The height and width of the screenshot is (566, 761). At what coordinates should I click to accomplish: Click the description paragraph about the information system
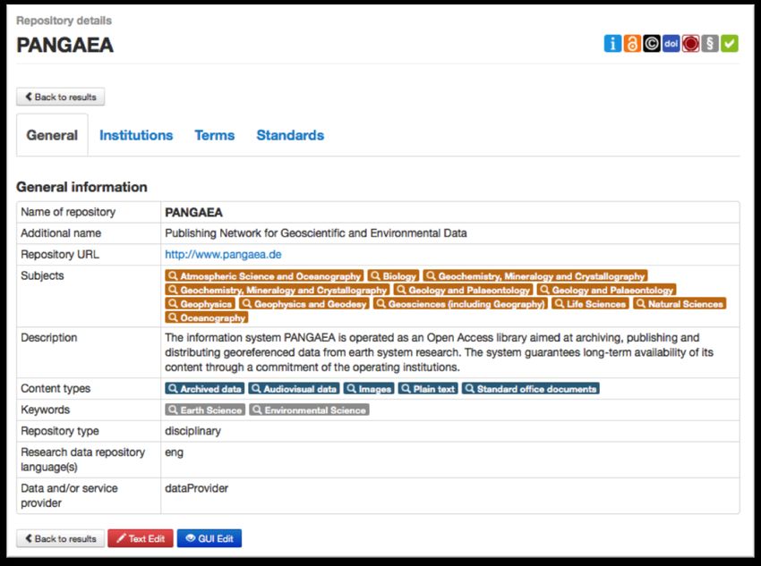pos(440,352)
